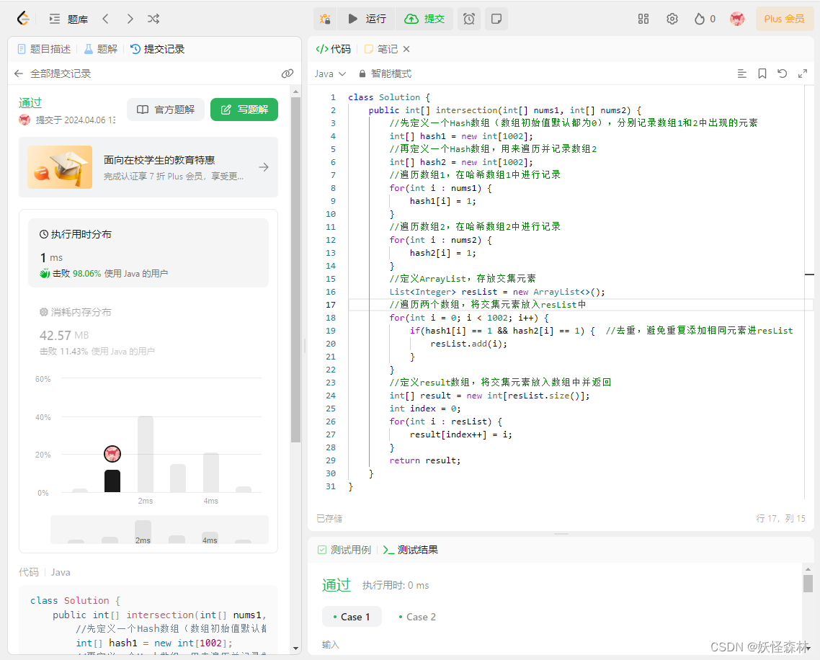Click 'resList.add(i);' code line
The image size is (820, 660).
point(468,344)
